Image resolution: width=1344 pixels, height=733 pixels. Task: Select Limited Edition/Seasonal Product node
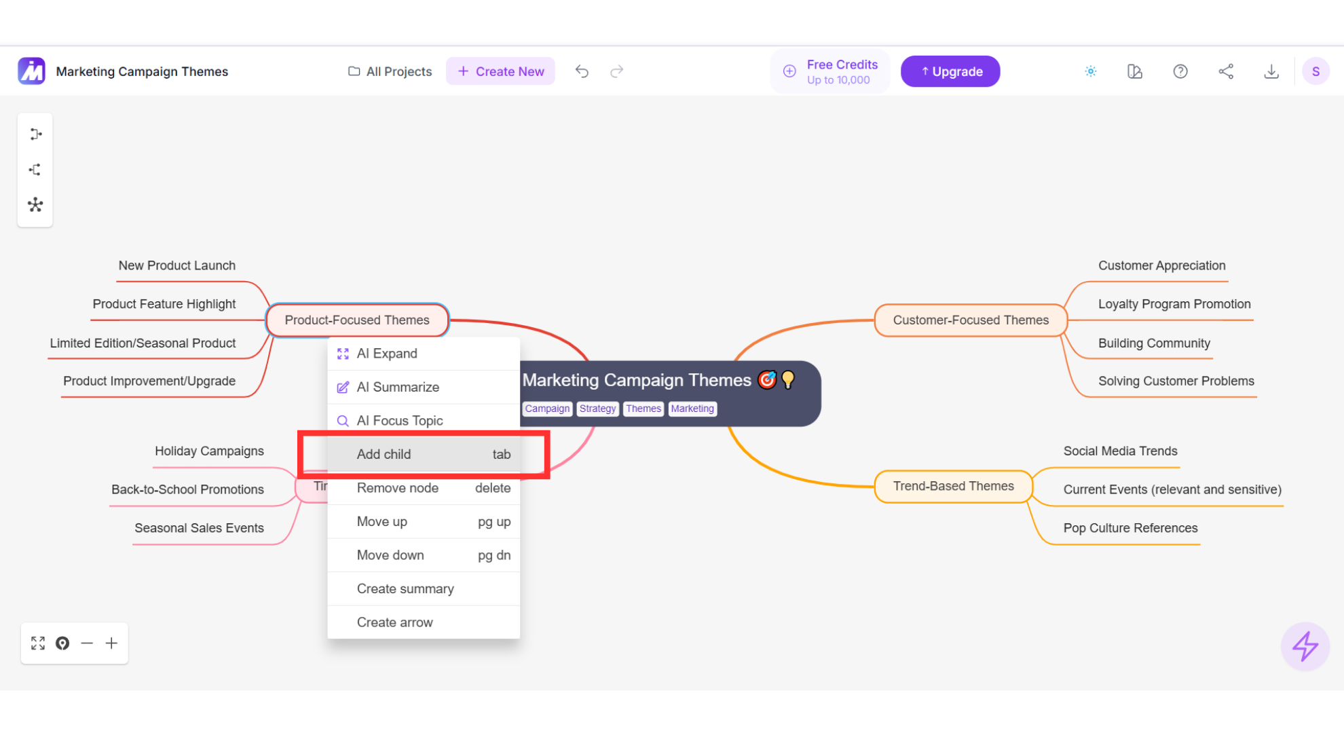pos(143,343)
